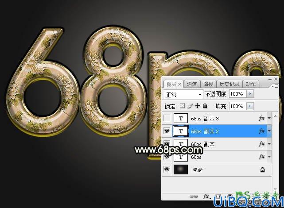Open the 填充 fill slider arrow
Screen dimensions: 284x208
[250, 106]
